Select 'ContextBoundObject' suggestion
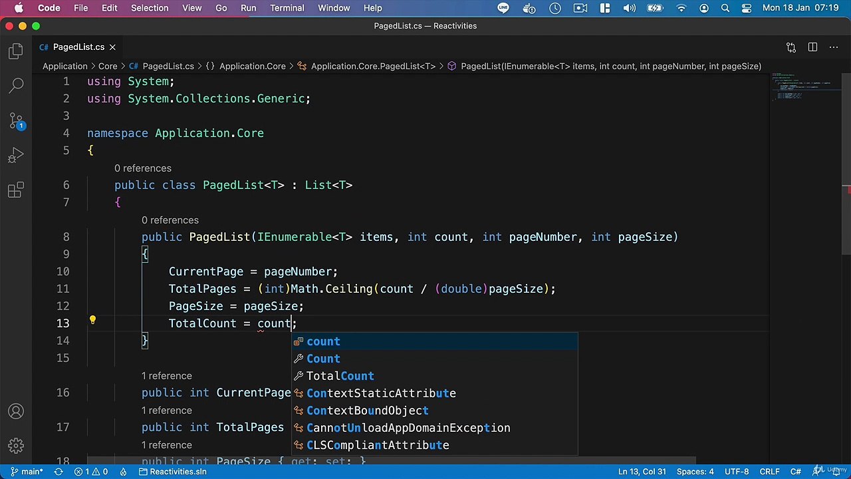 [435, 410]
